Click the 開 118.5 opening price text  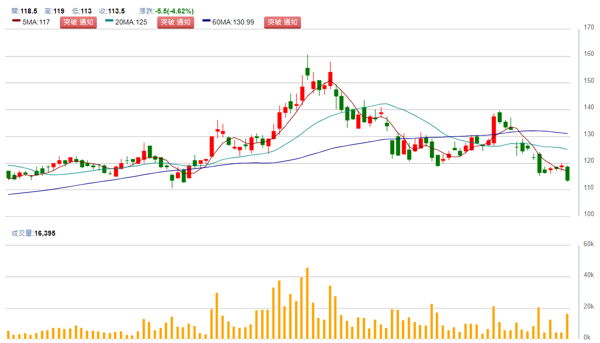point(24,11)
